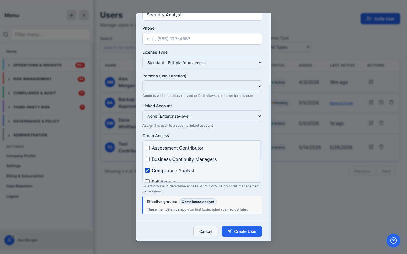Image resolution: width=407 pixels, height=254 pixels.
Task: Click the search magnifier icon in sidebar
Action: (6, 34)
